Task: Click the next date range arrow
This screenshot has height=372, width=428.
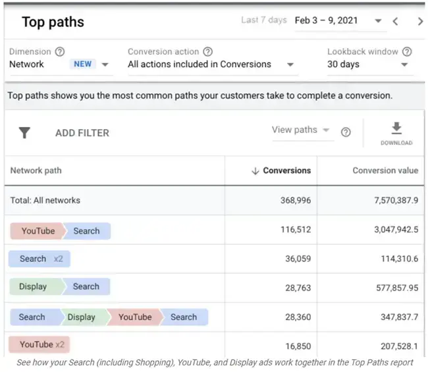Action: click(420, 21)
